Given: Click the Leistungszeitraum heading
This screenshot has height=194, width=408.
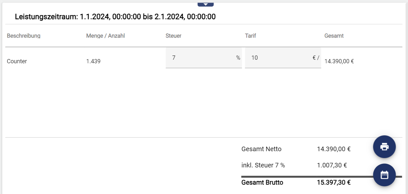Looking at the screenshot, I should 115,17.
